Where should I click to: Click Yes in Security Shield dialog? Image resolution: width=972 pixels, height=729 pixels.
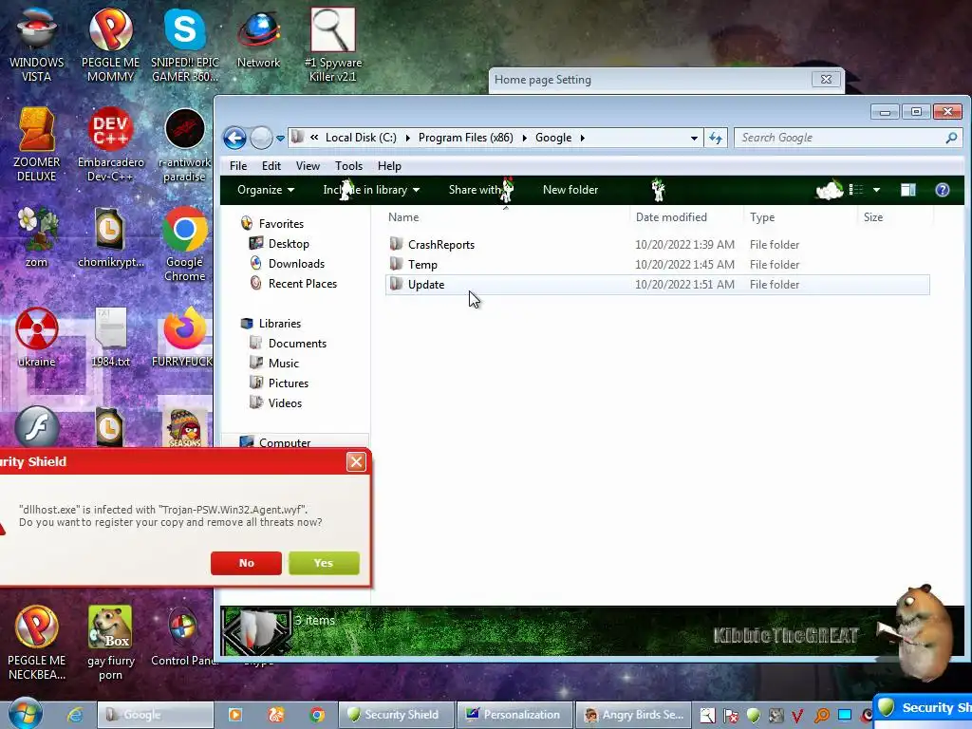[324, 563]
